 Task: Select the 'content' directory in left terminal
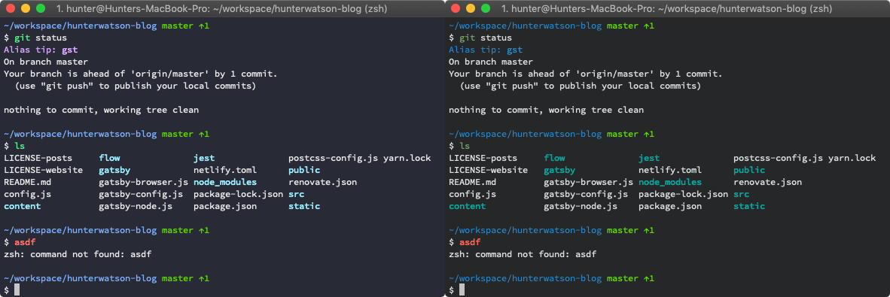coord(22,206)
